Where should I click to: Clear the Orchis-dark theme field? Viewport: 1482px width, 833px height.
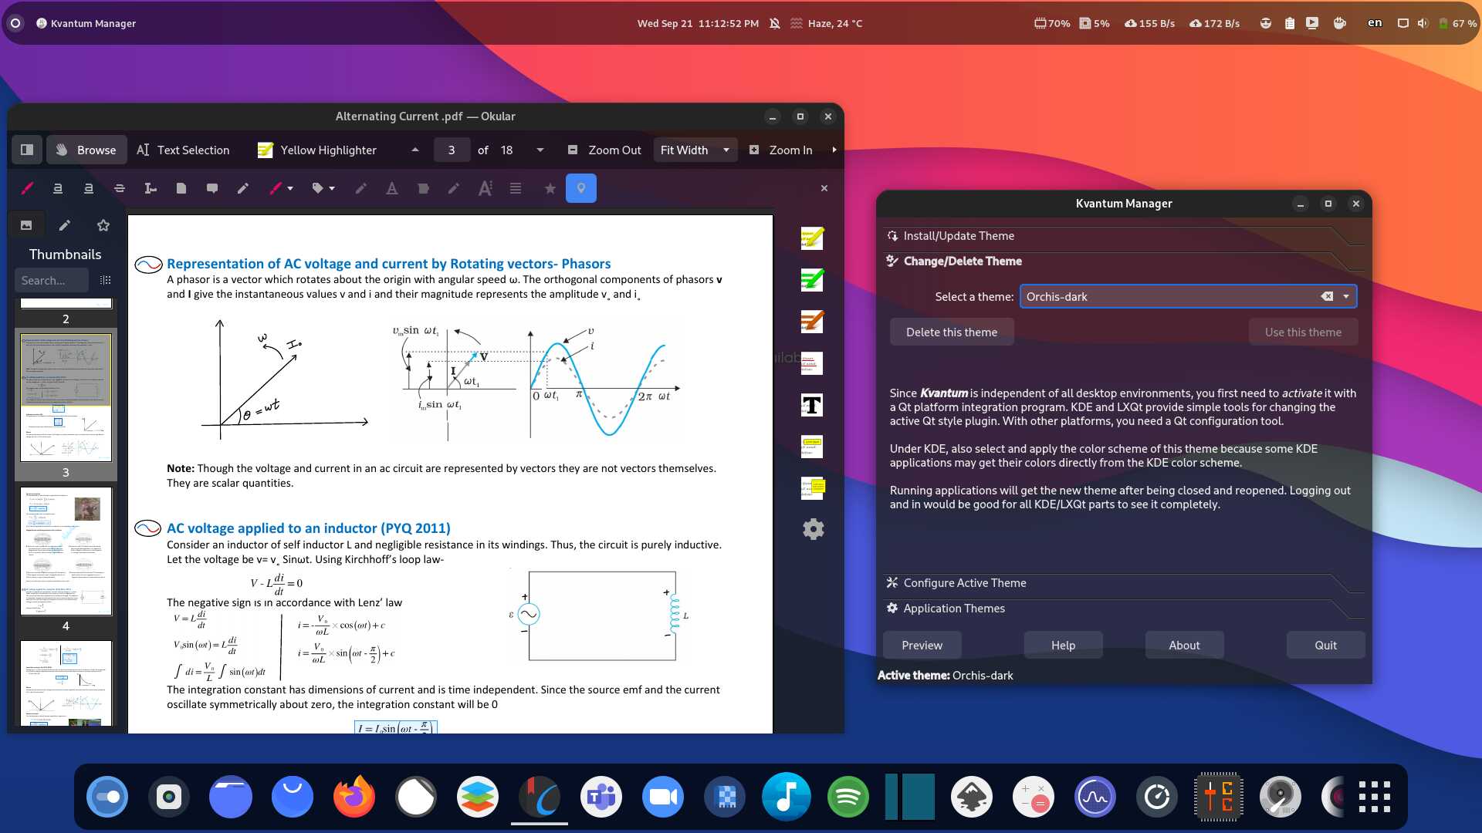[1327, 297]
